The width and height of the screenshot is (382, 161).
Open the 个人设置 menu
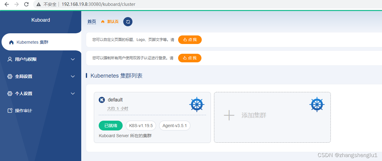pos(40,93)
